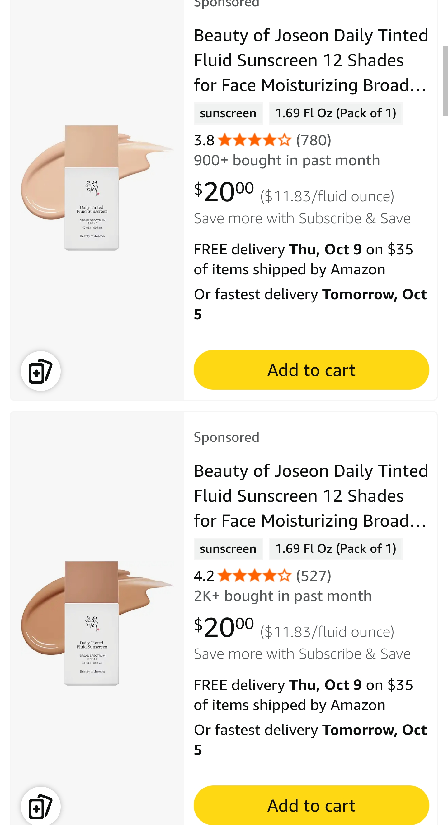Open the 527 reviews count
Viewport: 448px width, 825px height.
click(314, 576)
